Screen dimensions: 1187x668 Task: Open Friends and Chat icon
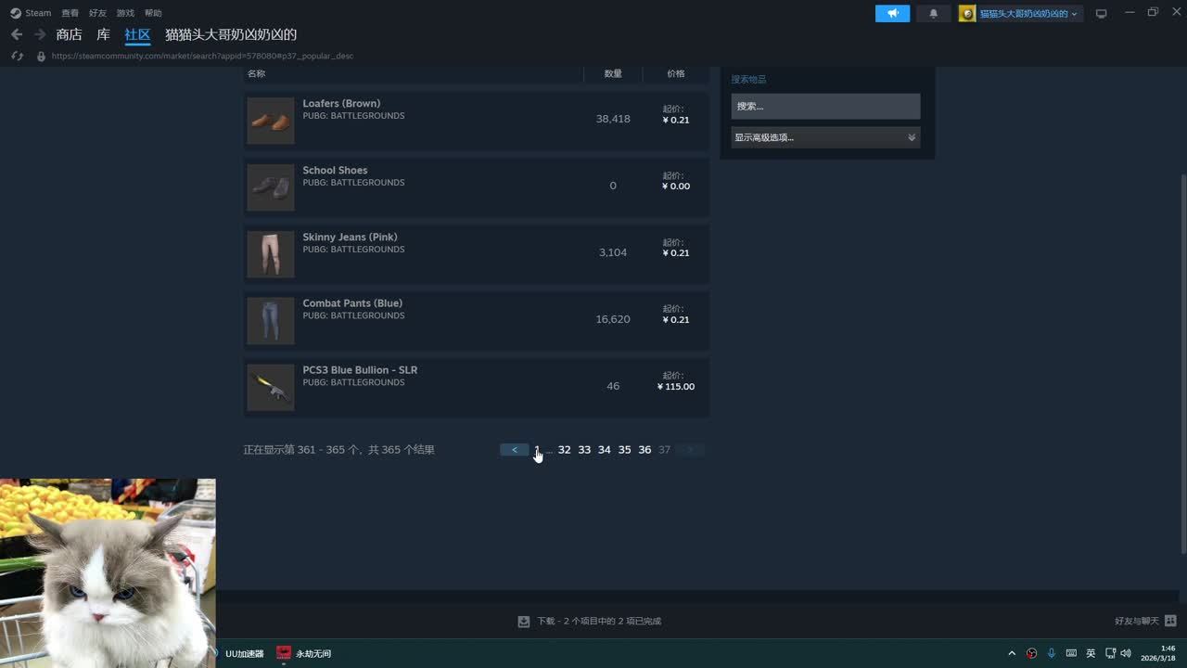[1170, 621]
